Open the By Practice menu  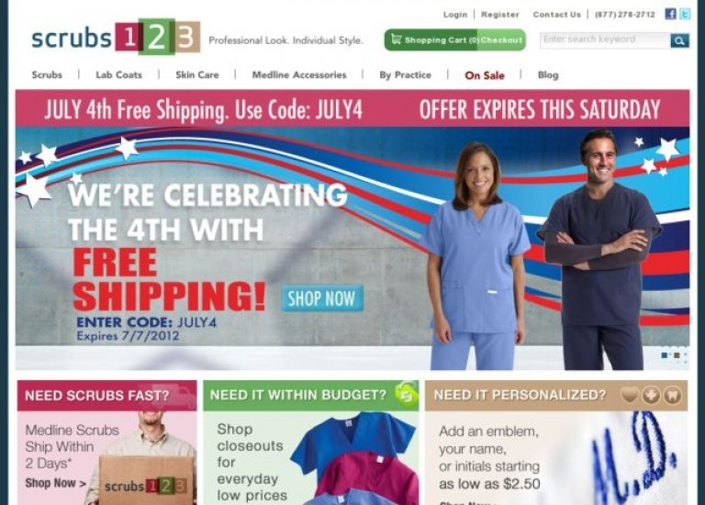tap(405, 74)
